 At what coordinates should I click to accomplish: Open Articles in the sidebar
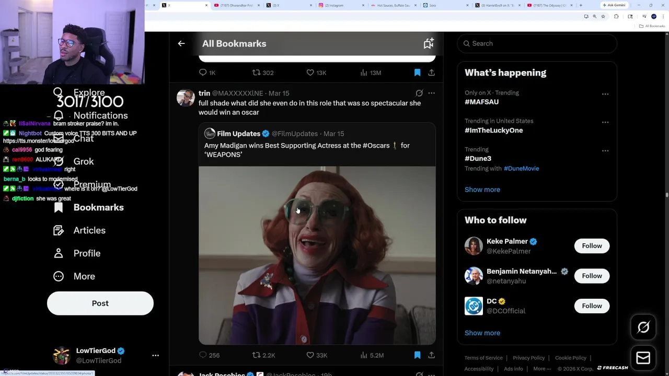click(x=79, y=230)
